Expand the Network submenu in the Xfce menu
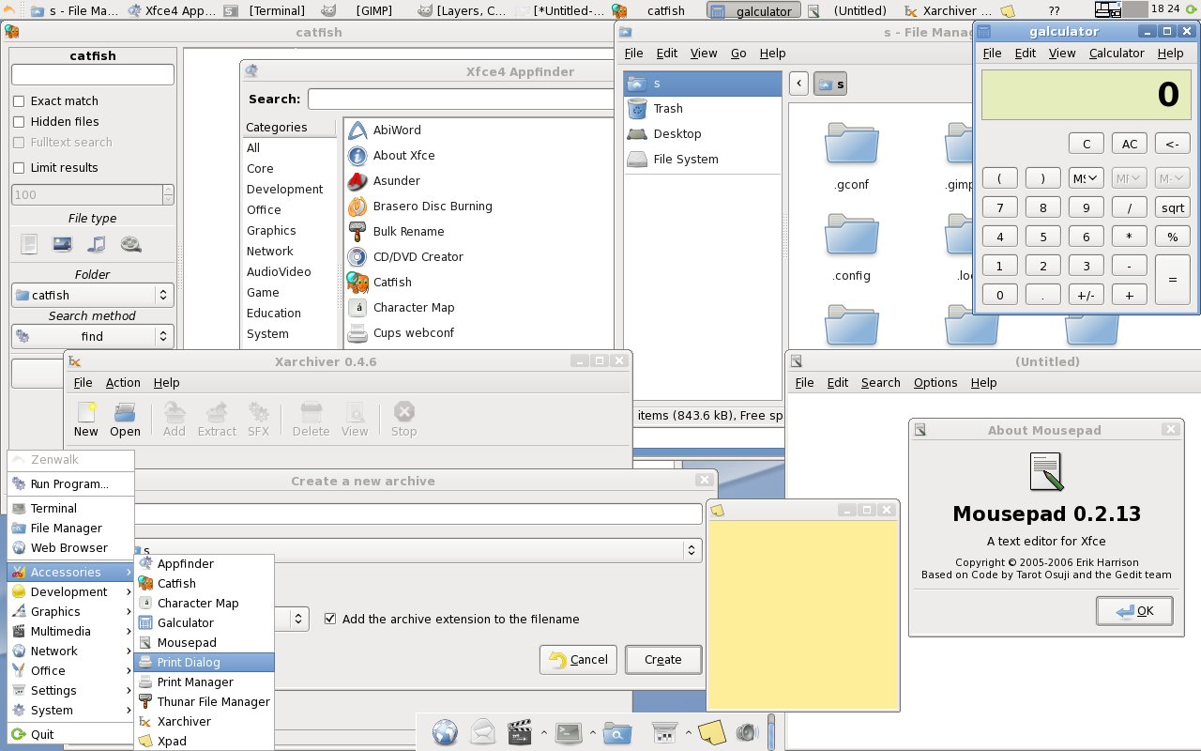The width and height of the screenshot is (1201, 751). (x=71, y=651)
